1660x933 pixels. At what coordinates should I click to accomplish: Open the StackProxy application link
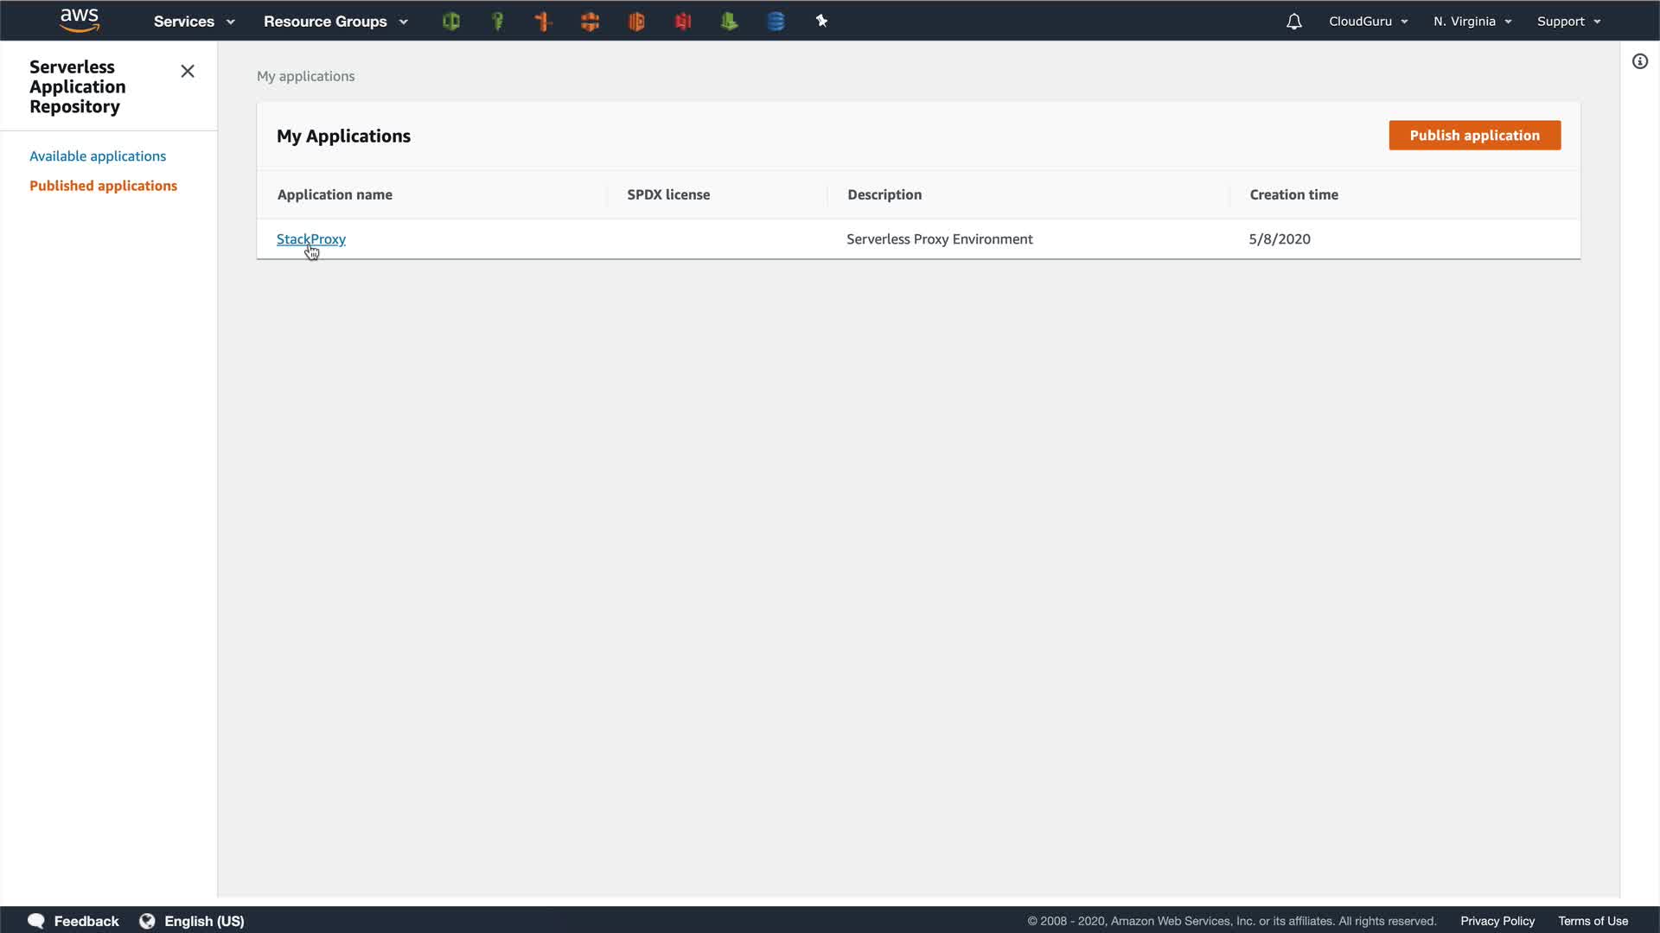(310, 239)
